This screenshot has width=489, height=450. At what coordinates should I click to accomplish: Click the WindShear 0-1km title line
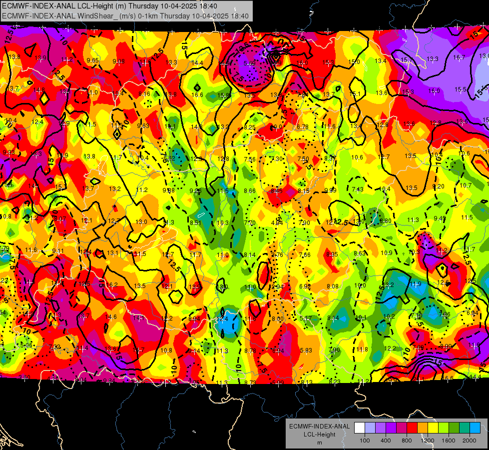(x=125, y=16)
